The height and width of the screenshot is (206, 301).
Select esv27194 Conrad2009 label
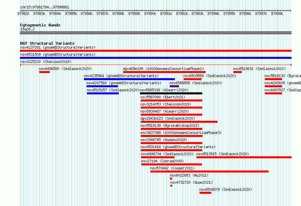[x=162, y=161]
